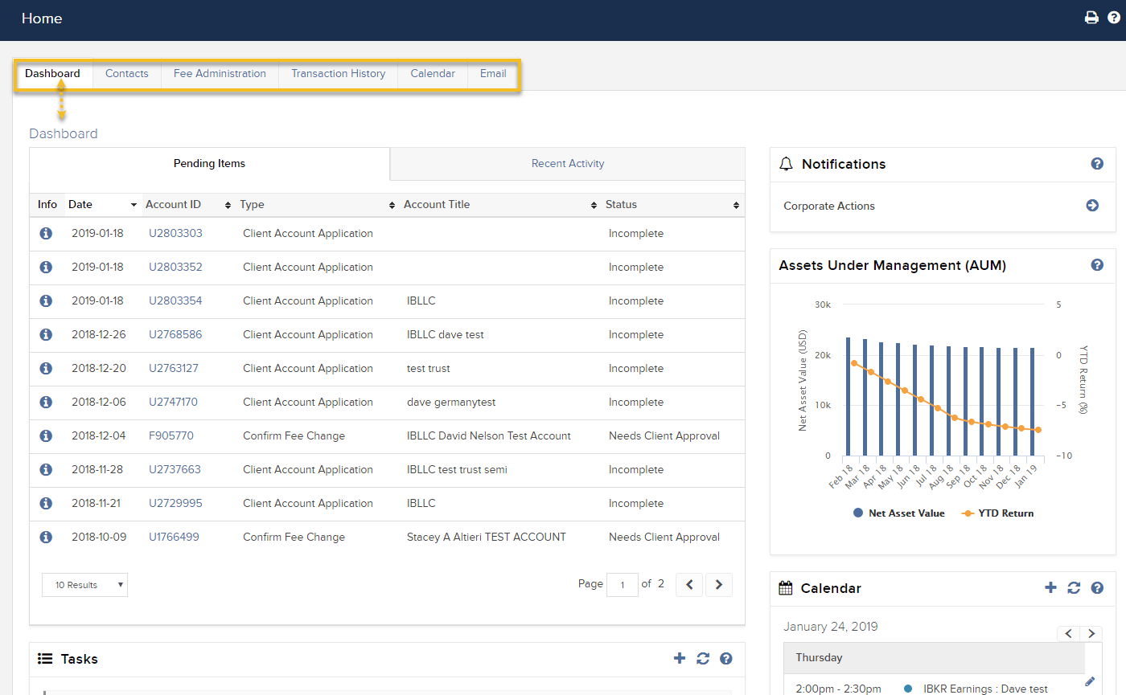Click the print icon in header
This screenshot has height=695, width=1126.
tap(1091, 18)
